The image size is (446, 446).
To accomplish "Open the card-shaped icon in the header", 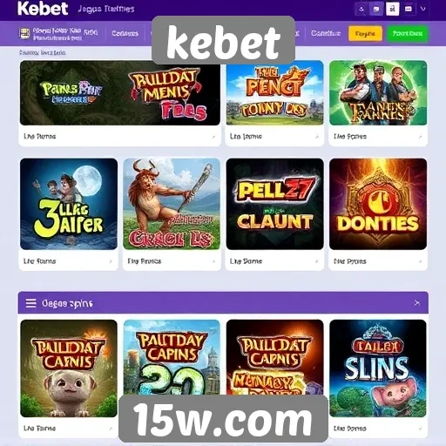I will (409, 10).
